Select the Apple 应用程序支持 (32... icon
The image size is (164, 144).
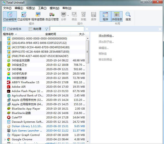pos(9,100)
